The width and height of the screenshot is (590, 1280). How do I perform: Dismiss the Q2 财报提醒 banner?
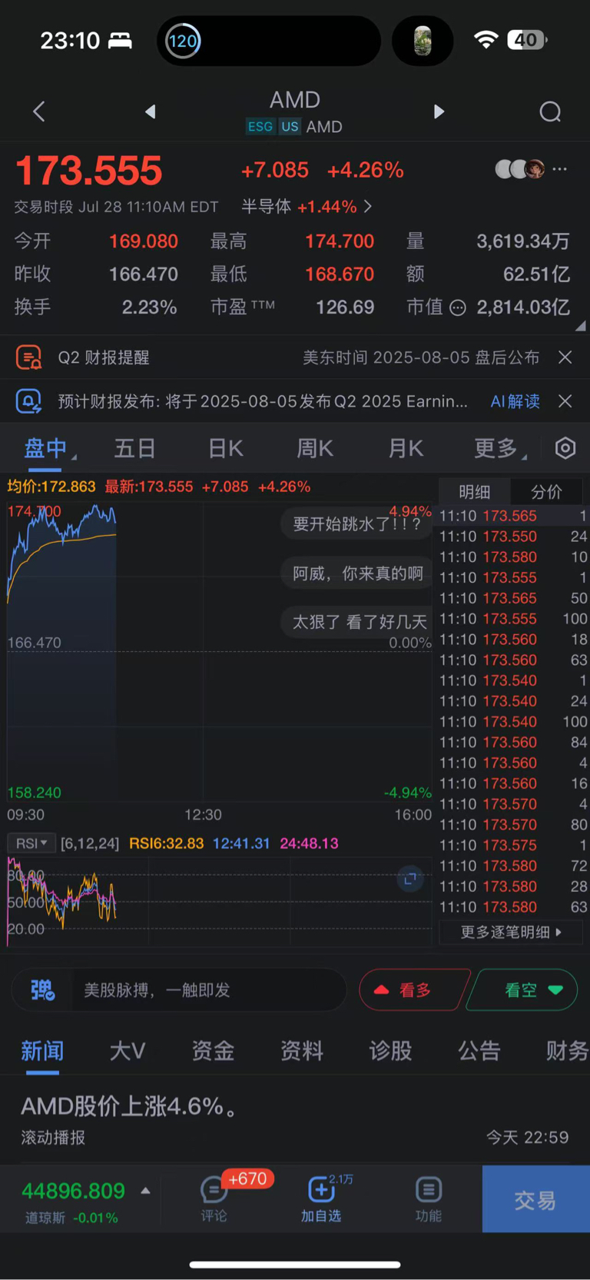[565, 357]
